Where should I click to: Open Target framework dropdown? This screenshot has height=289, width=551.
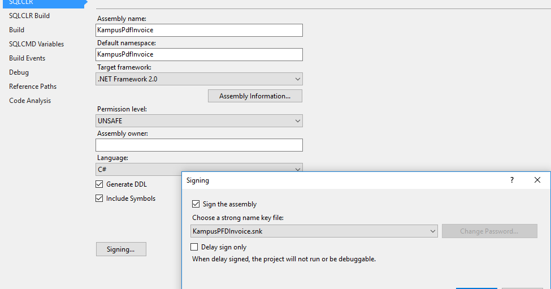click(x=199, y=79)
